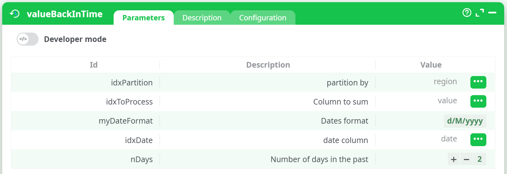
Task: Open column picker for idxToProcess
Action: point(478,101)
